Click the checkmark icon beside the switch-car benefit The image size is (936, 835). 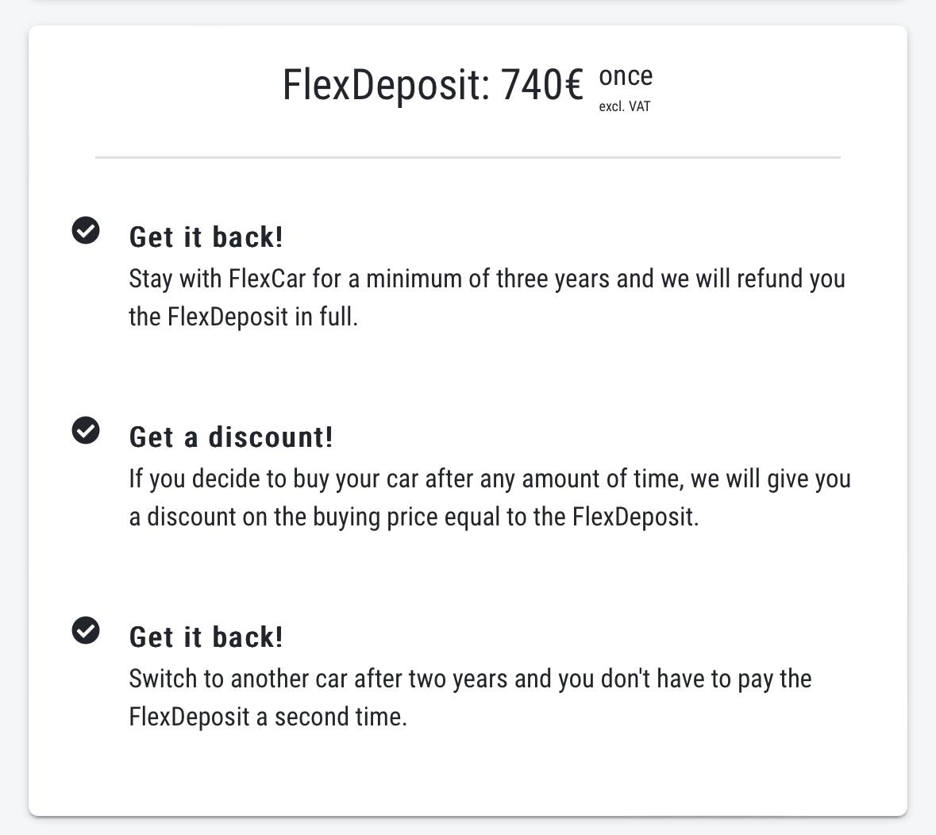point(86,630)
